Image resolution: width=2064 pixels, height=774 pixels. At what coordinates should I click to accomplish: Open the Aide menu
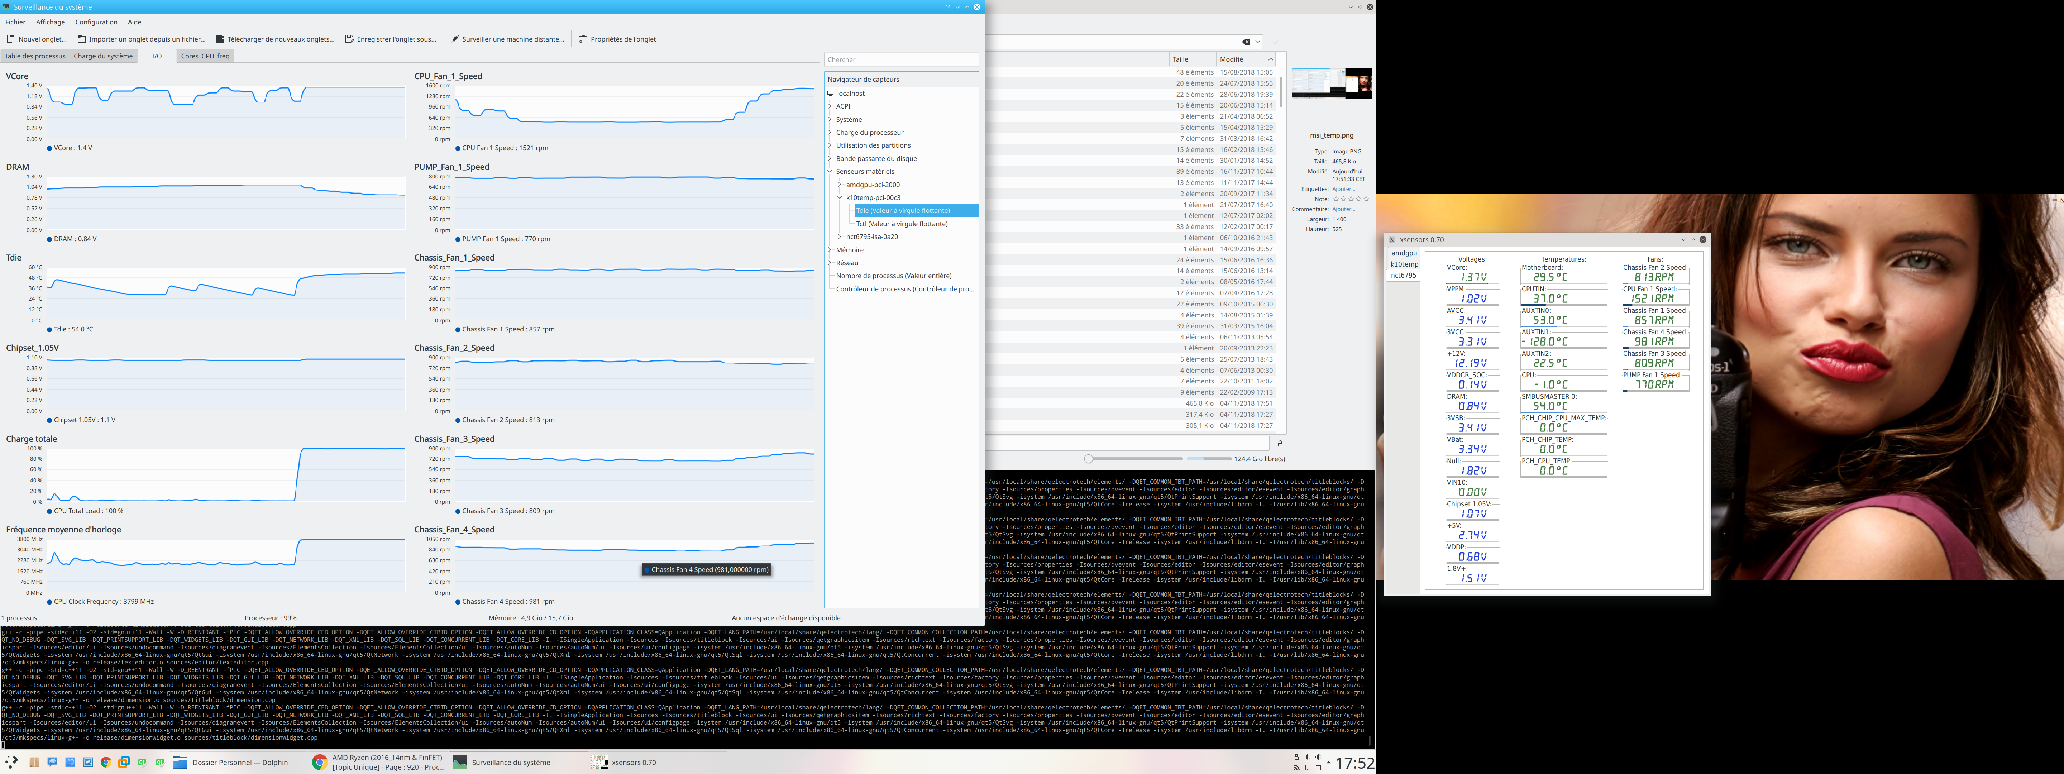(135, 23)
